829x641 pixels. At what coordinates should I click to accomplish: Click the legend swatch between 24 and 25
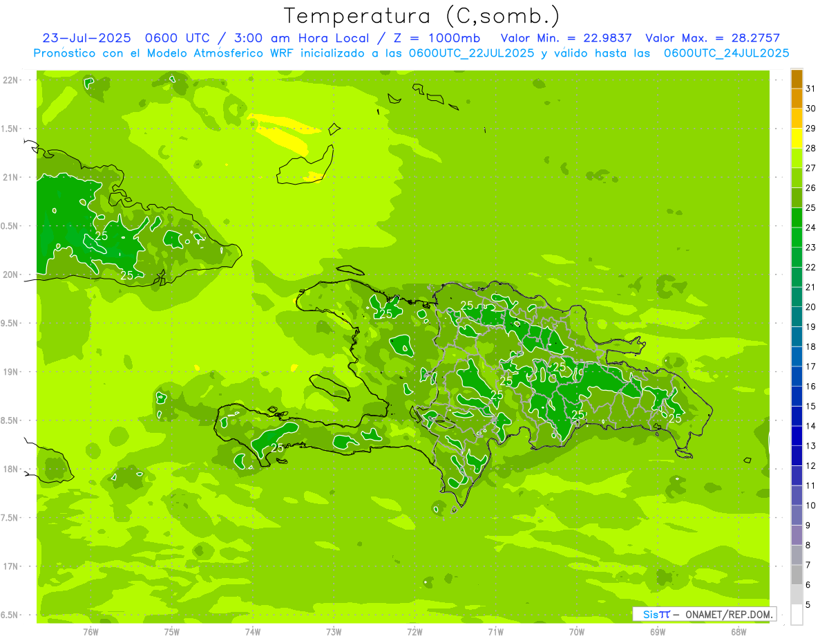tap(797, 218)
